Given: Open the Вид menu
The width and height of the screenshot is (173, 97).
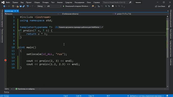Looking at the screenshot, I should (x=22, y=2).
